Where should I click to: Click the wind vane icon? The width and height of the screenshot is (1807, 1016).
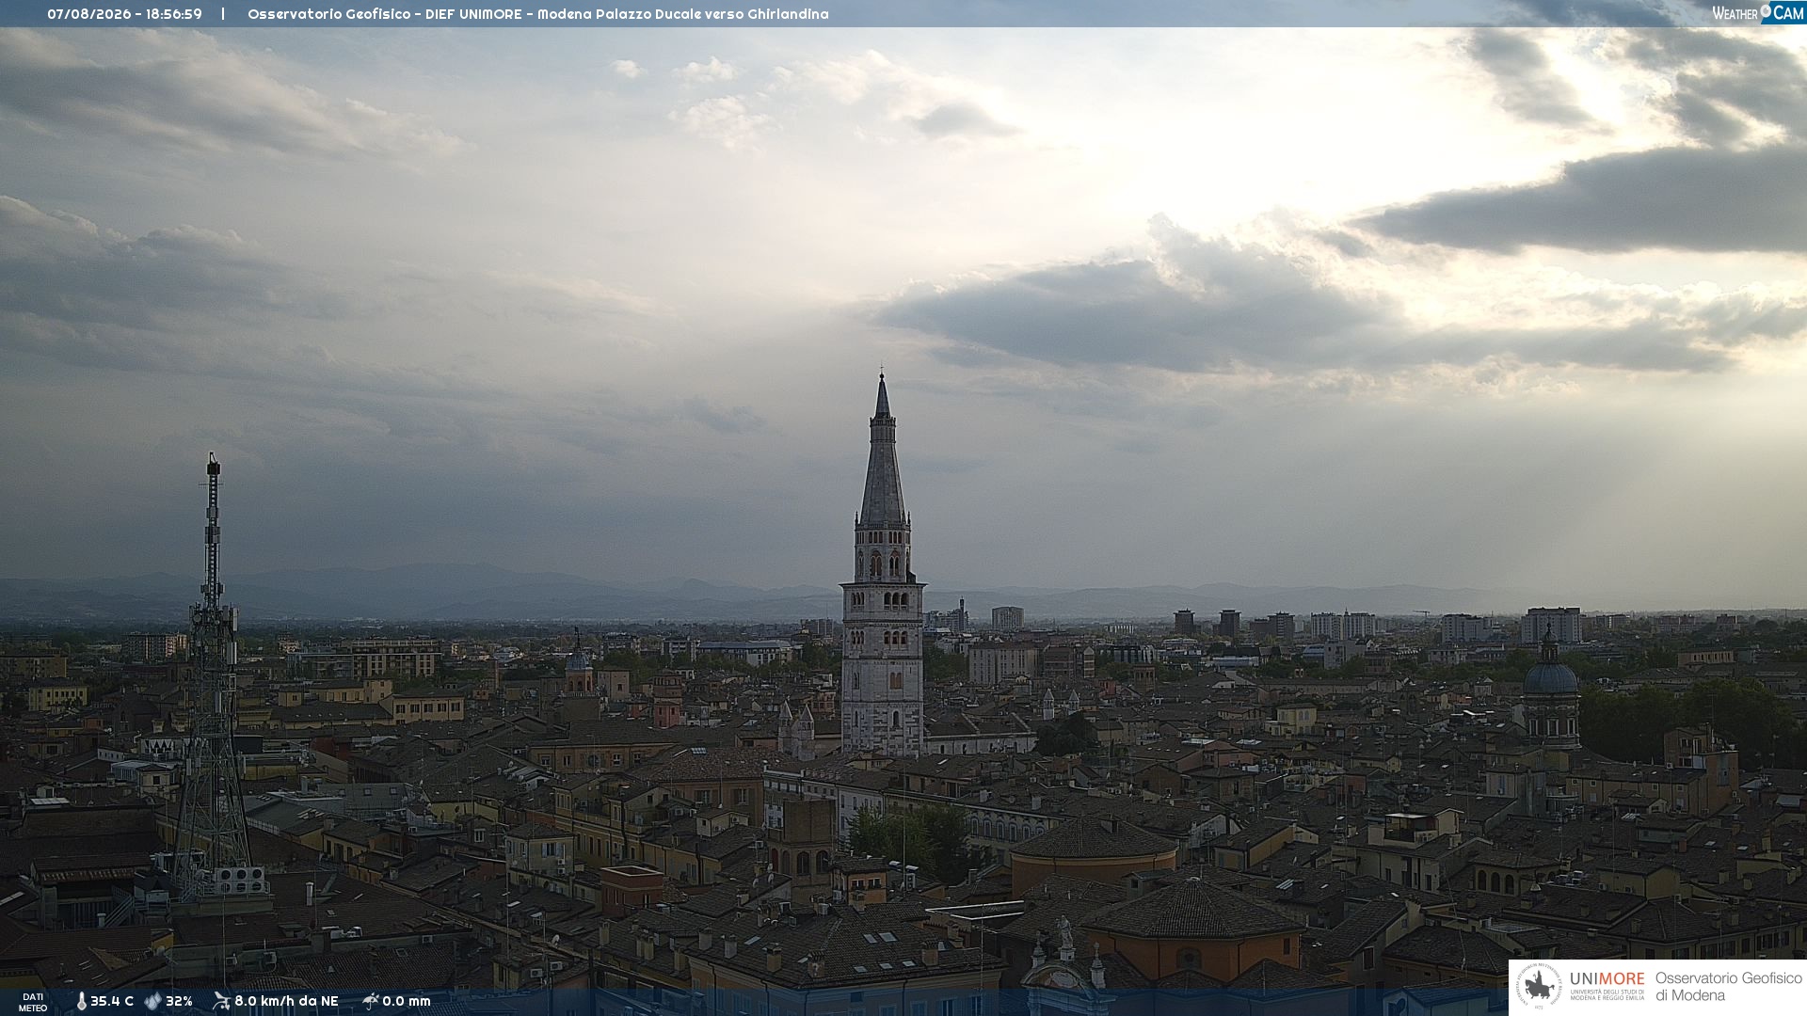click(x=221, y=1001)
